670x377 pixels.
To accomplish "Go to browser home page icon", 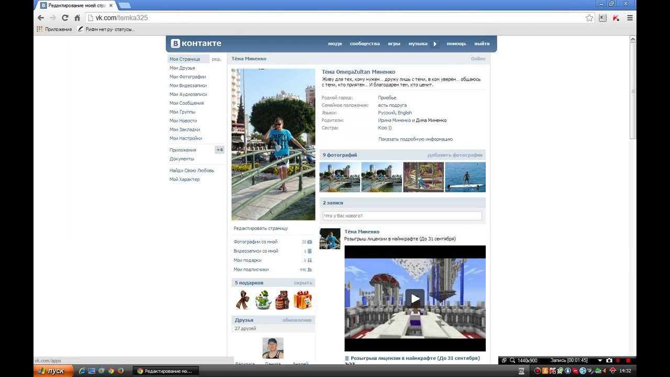I will [x=77, y=18].
